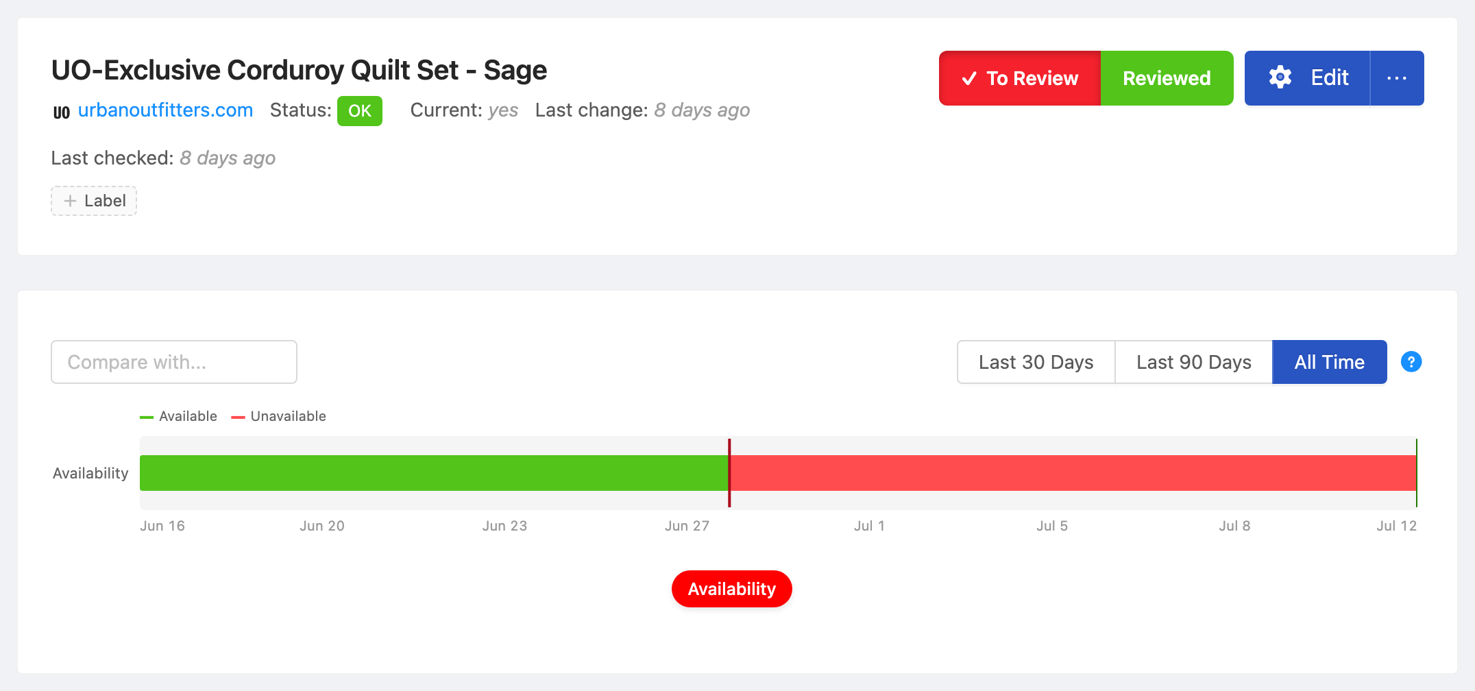Mark item as Reviewed

point(1167,78)
